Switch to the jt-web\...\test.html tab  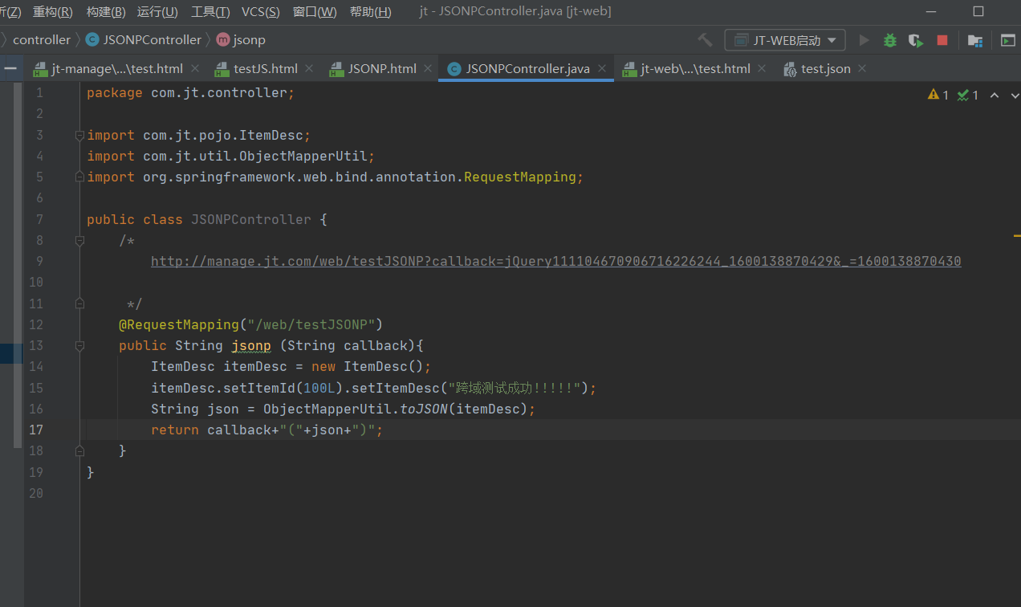coord(696,68)
